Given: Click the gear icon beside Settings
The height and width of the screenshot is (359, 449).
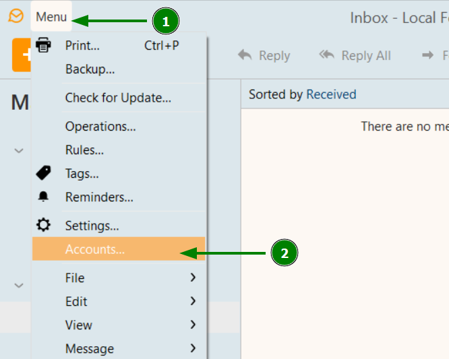Looking at the screenshot, I should click(43, 225).
